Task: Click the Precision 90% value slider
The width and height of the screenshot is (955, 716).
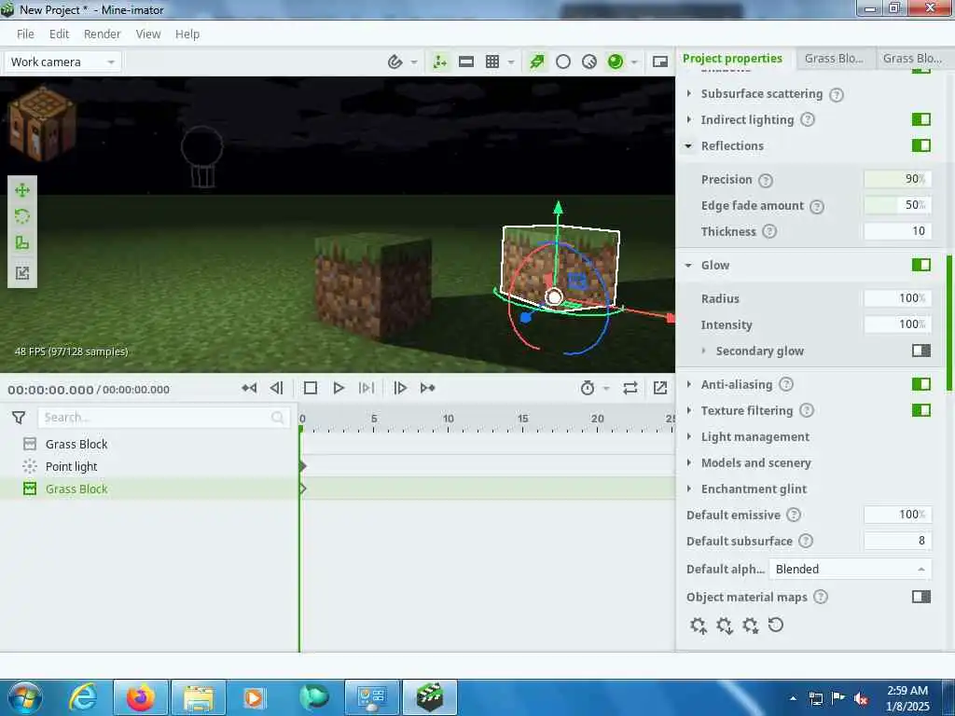Action: click(897, 179)
